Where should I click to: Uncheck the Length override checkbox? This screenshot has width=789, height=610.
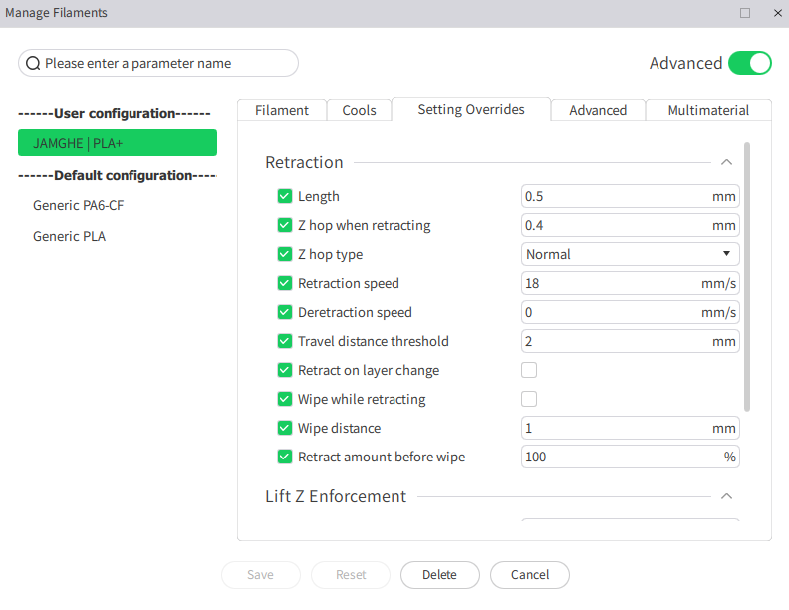pyautogui.click(x=285, y=196)
